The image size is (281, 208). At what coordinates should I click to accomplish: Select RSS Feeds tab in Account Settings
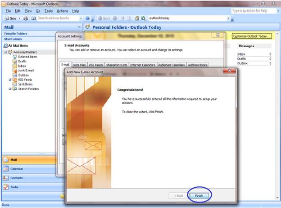[x=96, y=65]
